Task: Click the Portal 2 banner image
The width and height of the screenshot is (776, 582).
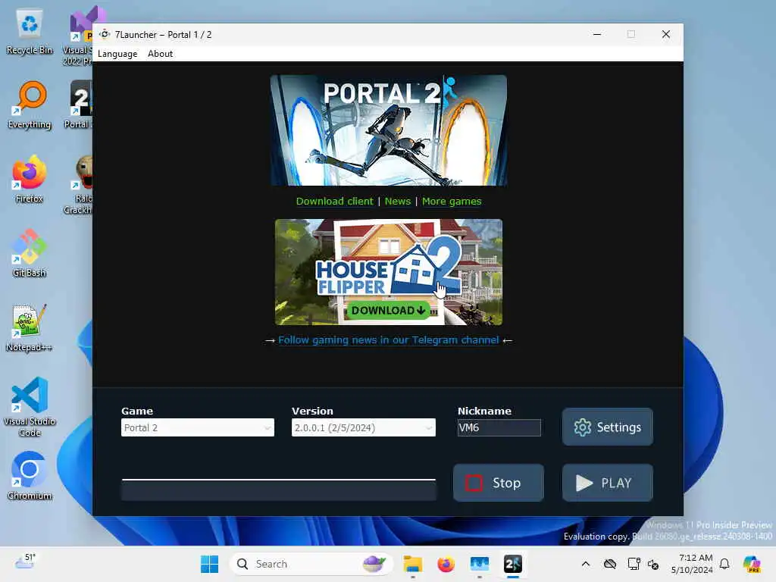Action: [x=389, y=130]
